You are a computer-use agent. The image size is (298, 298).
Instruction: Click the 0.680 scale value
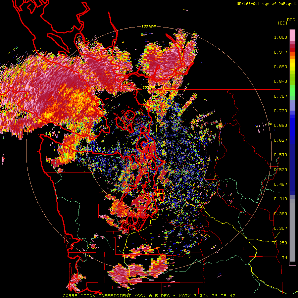pos(280,125)
